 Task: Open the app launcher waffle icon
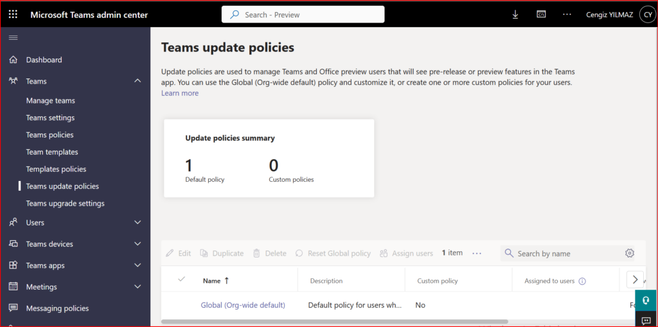click(13, 15)
